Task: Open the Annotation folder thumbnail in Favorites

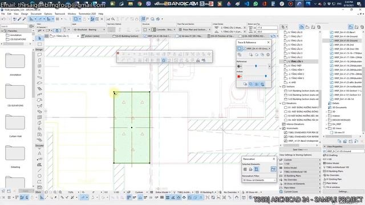Action: [15, 61]
